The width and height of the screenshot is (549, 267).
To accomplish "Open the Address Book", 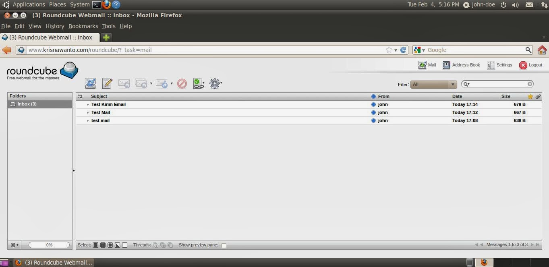I will (x=461, y=65).
